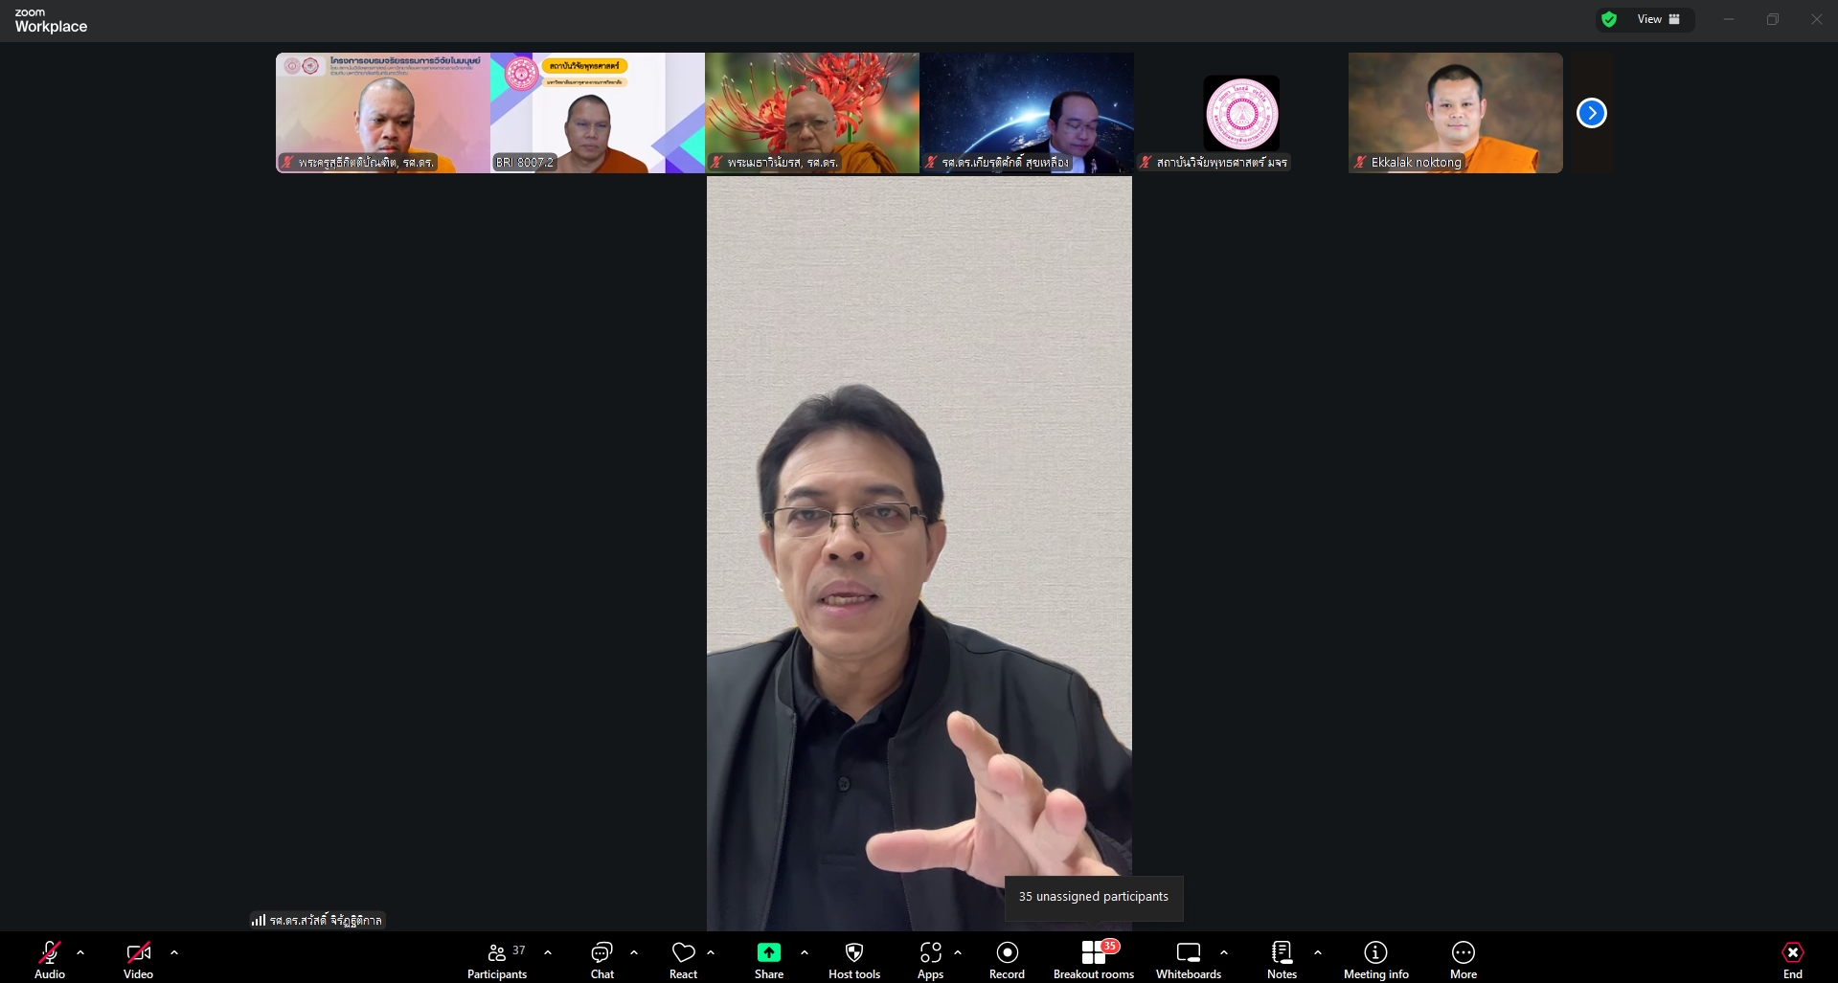Expand audio options arrow next to Audio
Screen dimensions: 1838x983
click(80, 953)
